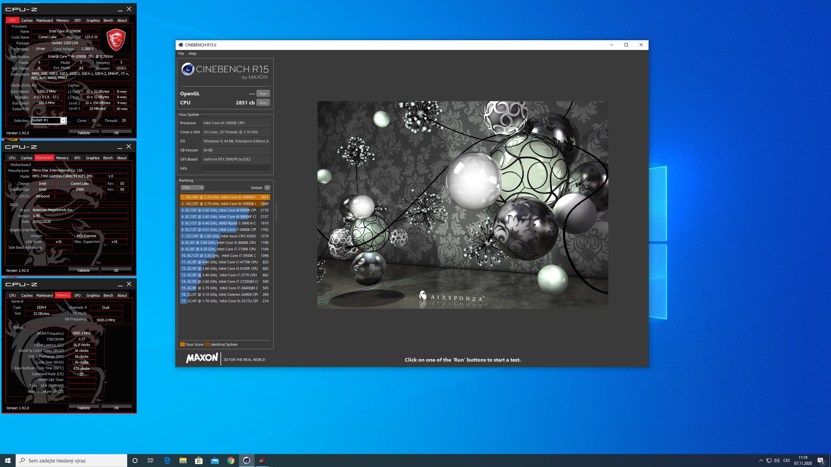Click Cinebench R15 logo banner
This screenshot has height=467, width=831.
tap(225, 71)
